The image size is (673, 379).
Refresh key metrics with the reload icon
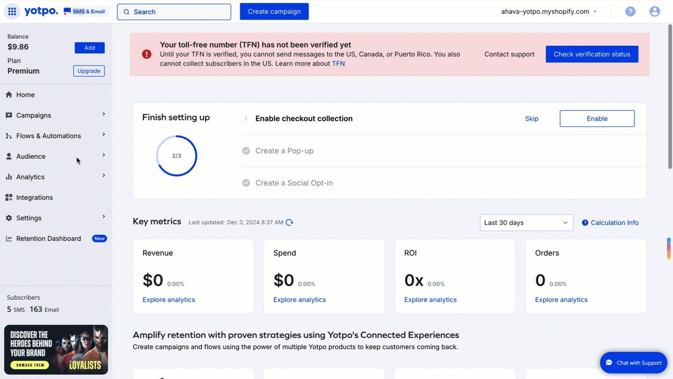(289, 222)
